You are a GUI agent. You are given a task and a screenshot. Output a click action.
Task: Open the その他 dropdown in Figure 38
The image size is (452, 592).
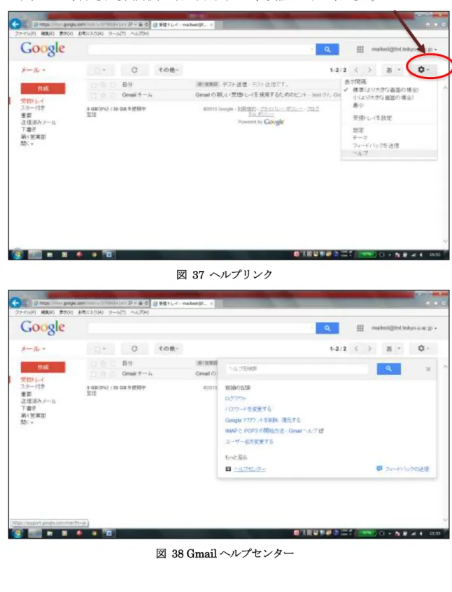[168, 348]
